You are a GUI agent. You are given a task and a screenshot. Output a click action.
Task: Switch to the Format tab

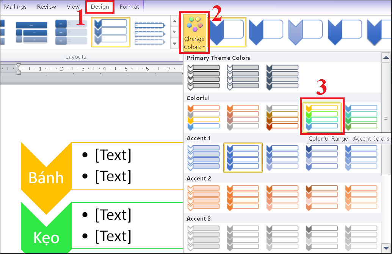129,7
